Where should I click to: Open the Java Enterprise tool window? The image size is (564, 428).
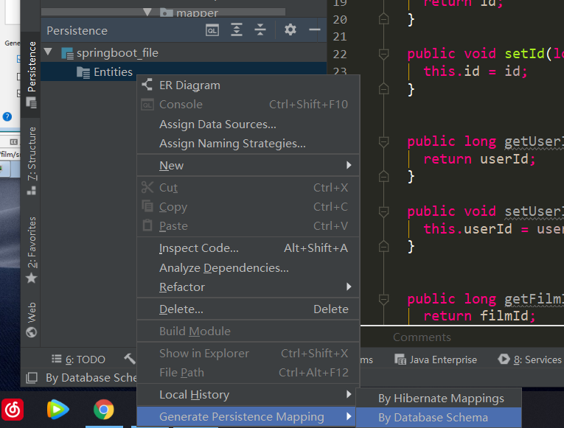[442, 359]
